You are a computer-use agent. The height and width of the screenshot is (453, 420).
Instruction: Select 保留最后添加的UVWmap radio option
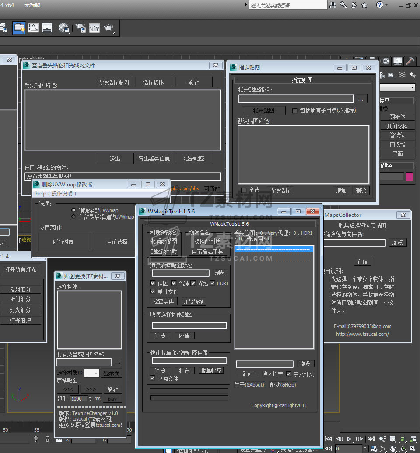coord(73,217)
